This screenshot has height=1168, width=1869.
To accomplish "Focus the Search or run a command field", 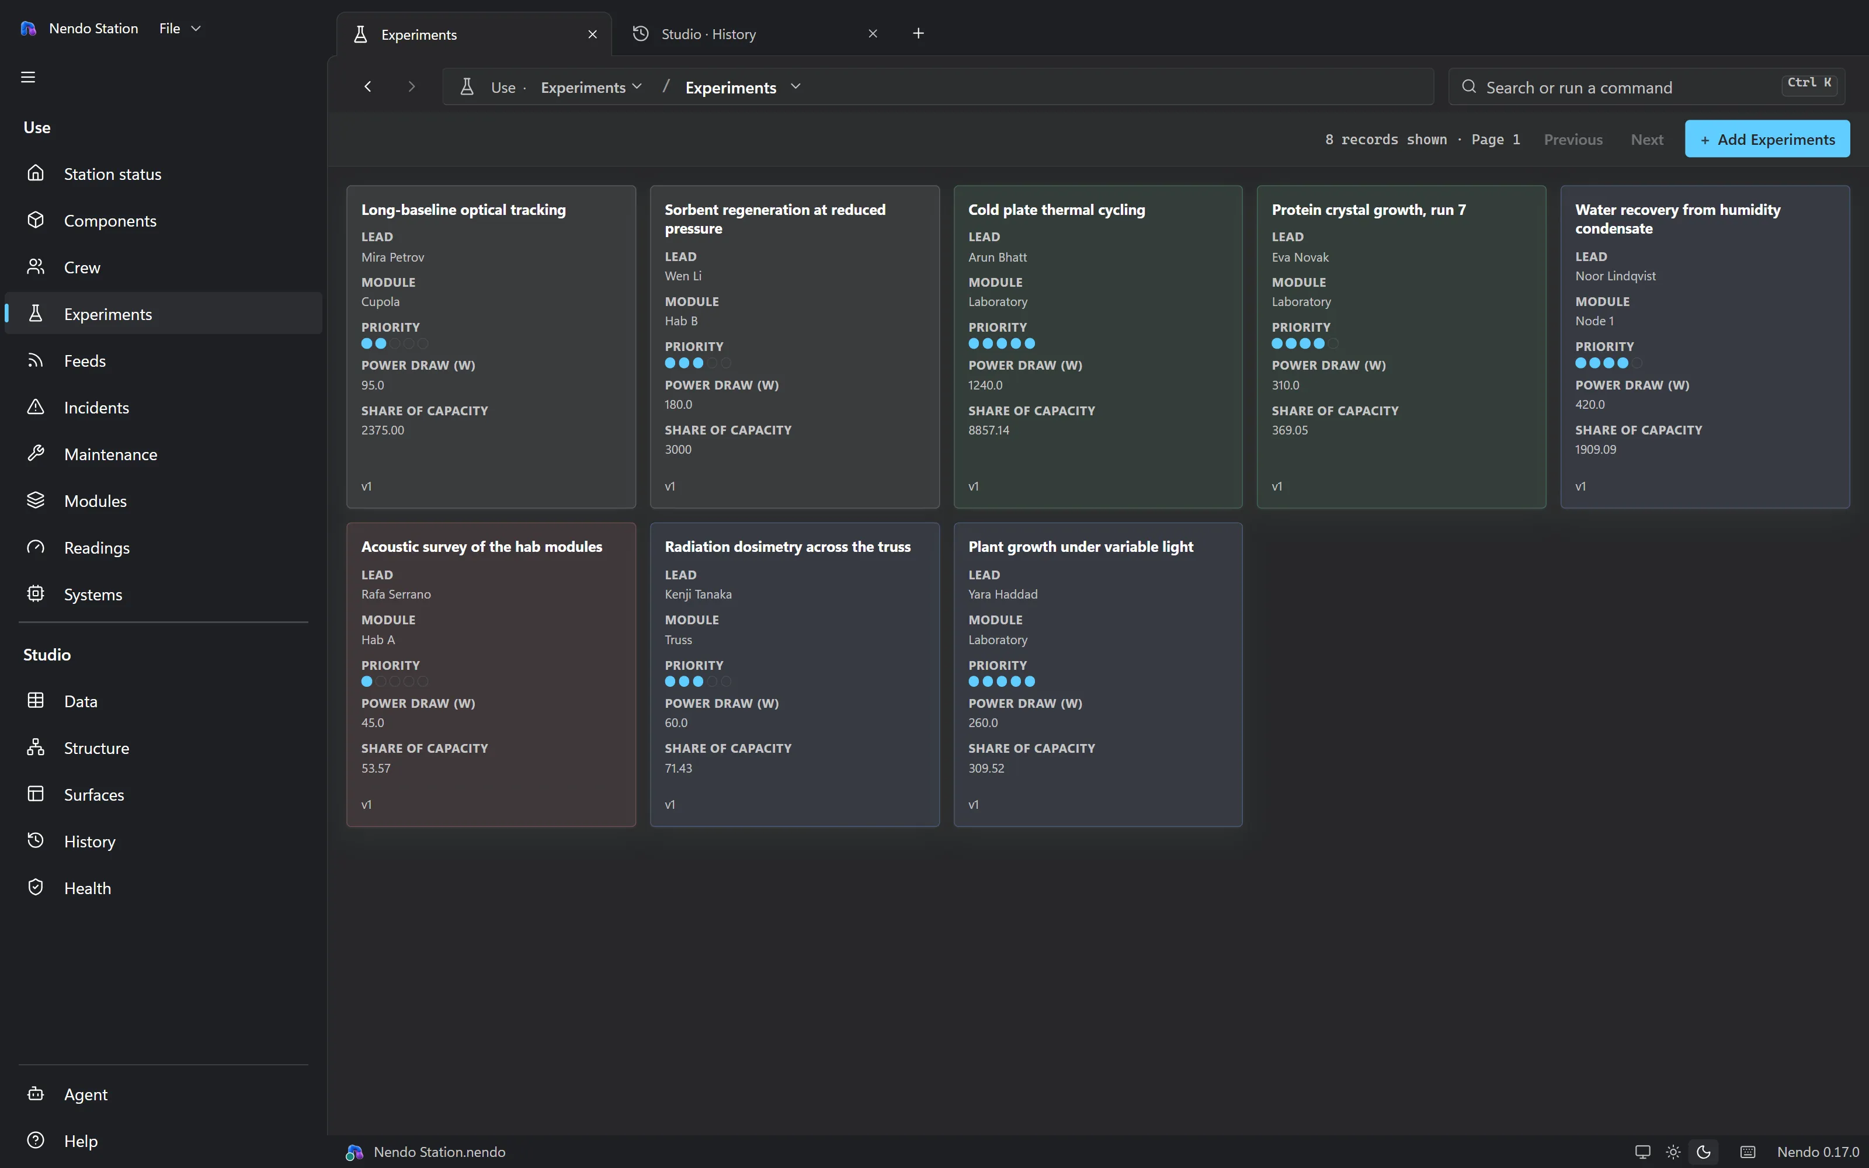I will [x=1646, y=86].
